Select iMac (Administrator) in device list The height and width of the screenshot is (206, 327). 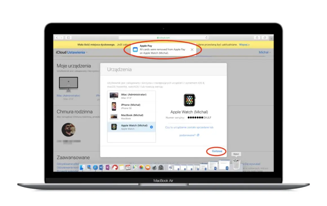(131, 96)
